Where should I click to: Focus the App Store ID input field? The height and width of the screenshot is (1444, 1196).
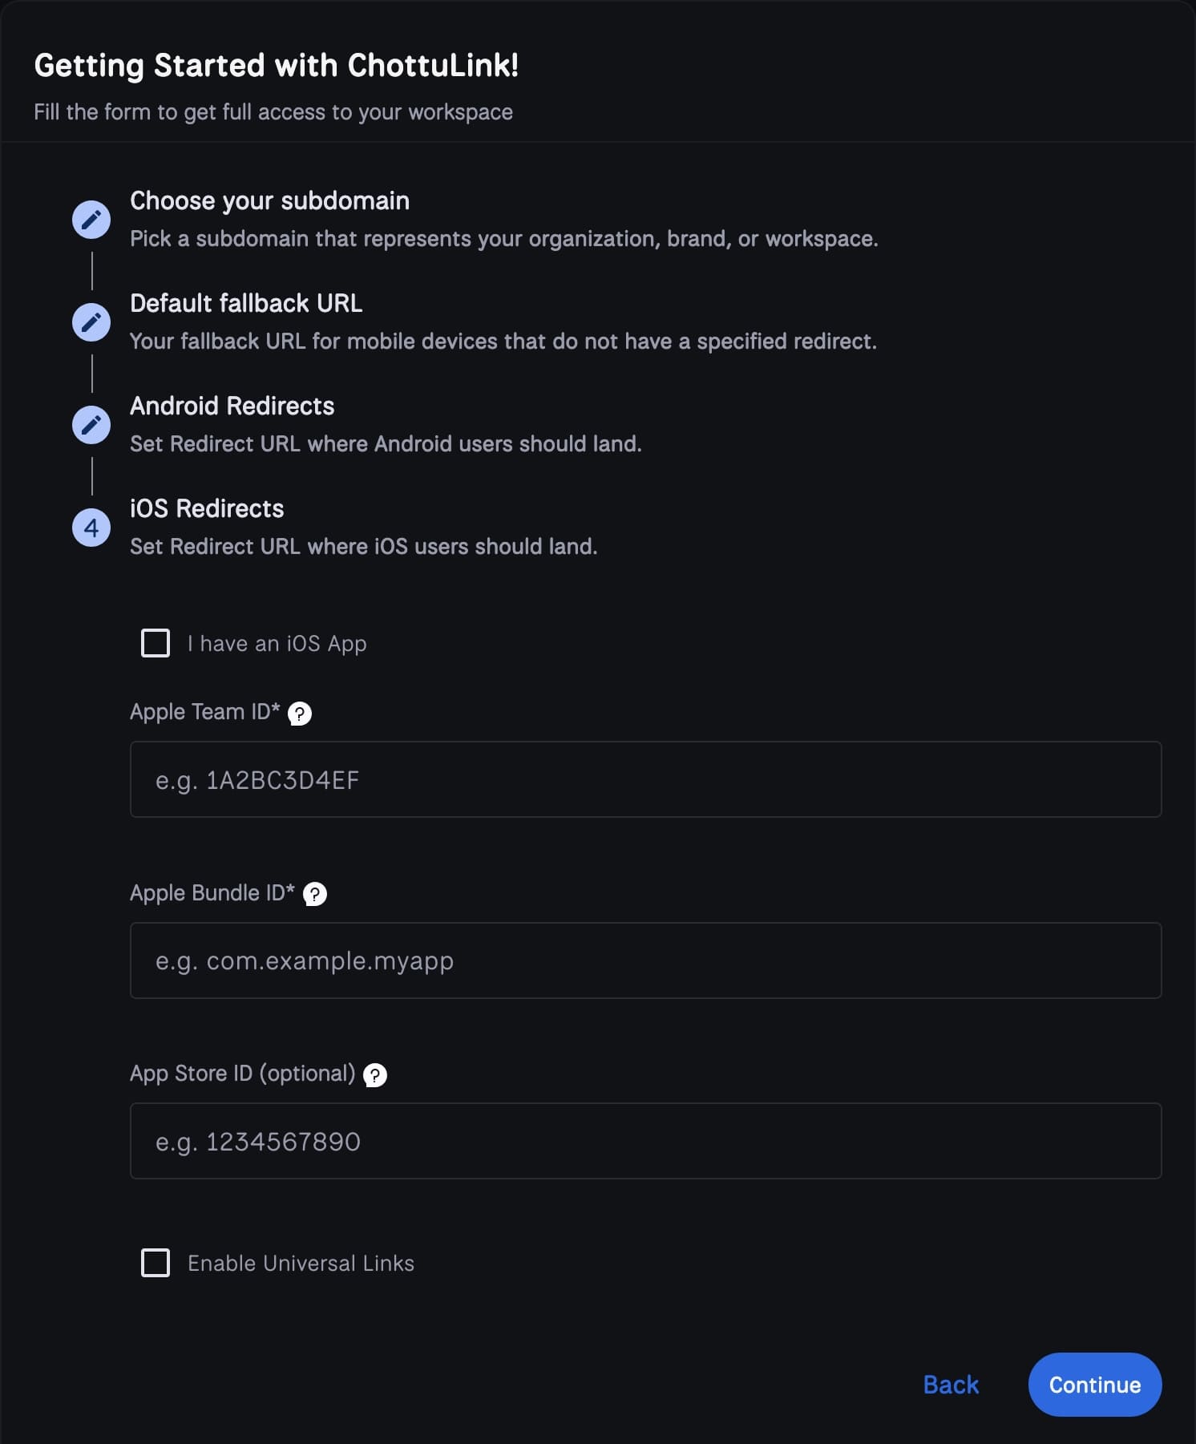tap(645, 1141)
